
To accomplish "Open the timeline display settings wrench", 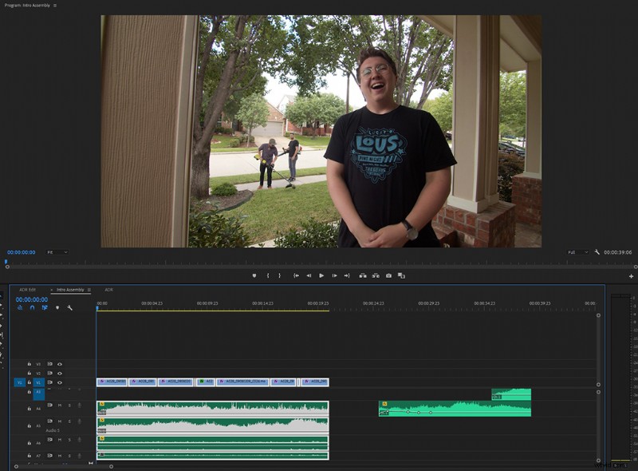I will point(69,307).
